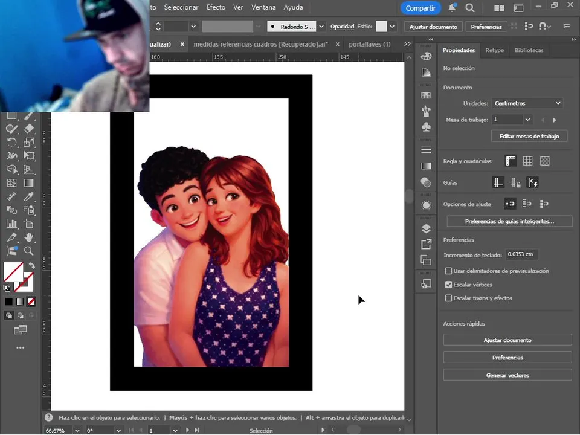Select the Gradient tool in toolbar
This screenshot has height=435, width=580.
29,183
